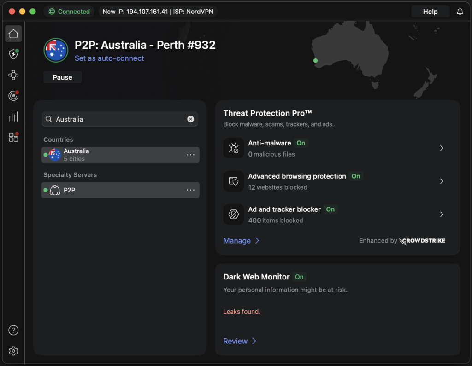
Task: Click the large Australia flag beside server name
Action: tap(56, 50)
